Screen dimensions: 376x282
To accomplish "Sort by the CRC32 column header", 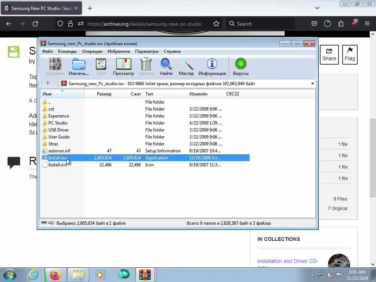I will 237,94.
